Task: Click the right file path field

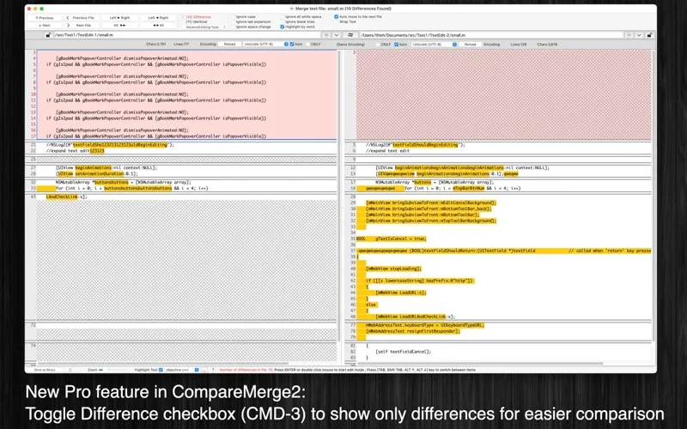Action: tap(491, 35)
